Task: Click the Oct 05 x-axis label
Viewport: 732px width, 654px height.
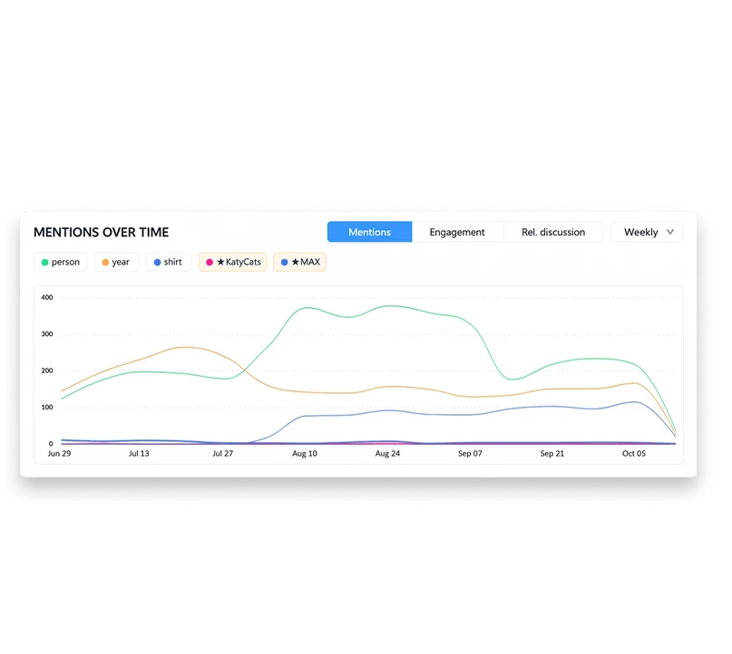Action: tap(633, 454)
